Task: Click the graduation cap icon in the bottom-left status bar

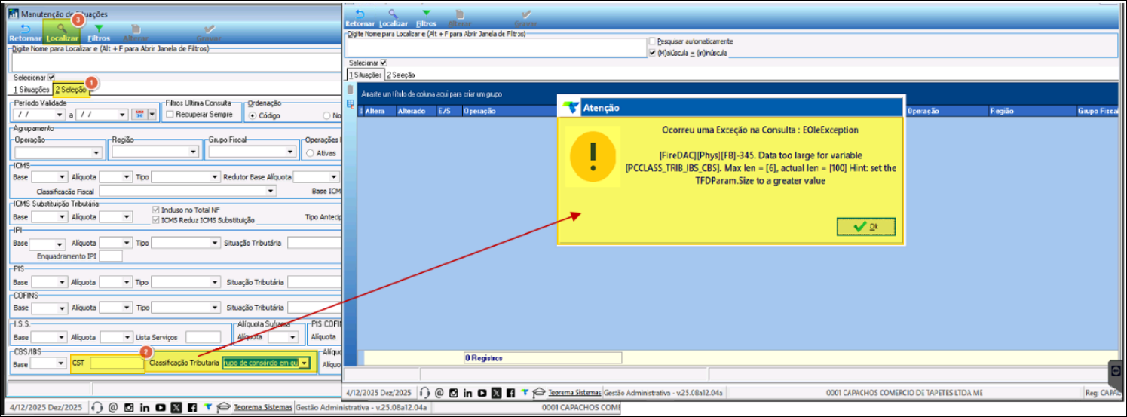Action: (x=223, y=407)
